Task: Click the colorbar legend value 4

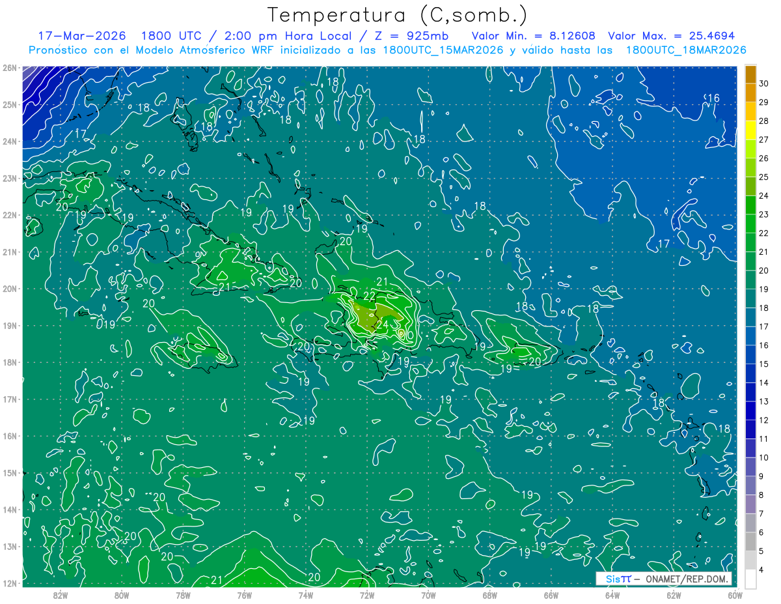Action: click(x=761, y=569)
